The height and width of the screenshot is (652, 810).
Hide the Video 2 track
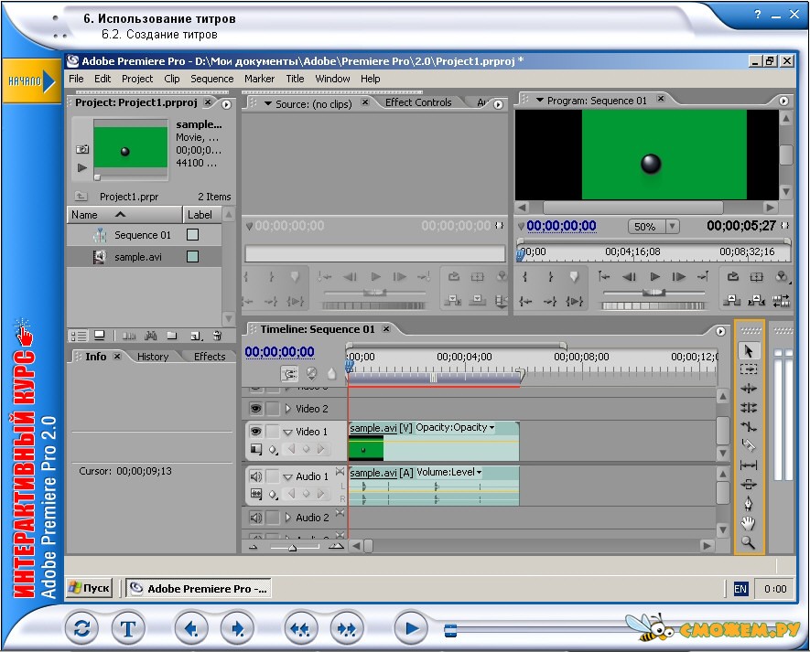pos(255,409)
